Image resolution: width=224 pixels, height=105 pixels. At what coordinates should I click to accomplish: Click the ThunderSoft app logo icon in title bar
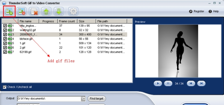pyautogui.click(x=4, y=3)
